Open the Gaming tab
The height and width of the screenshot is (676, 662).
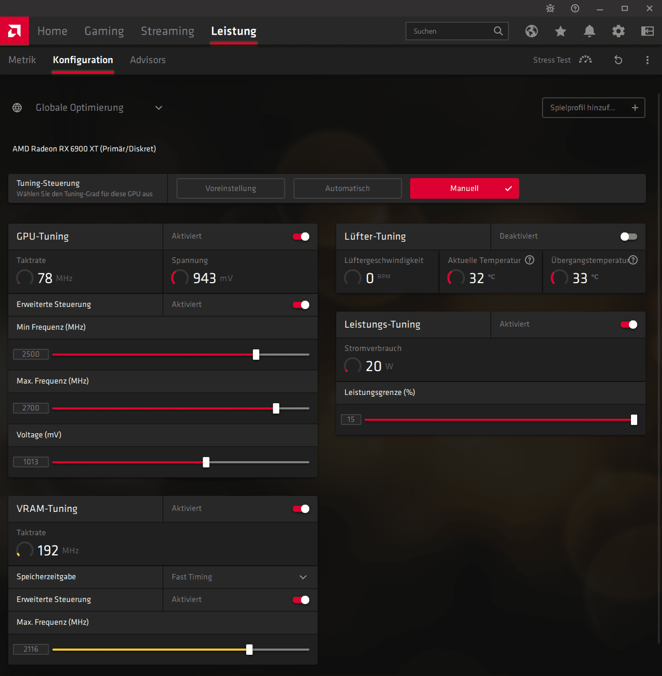pos(104,31)
